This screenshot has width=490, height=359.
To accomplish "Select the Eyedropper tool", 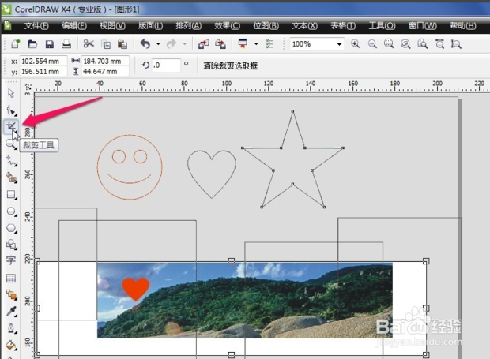I will [x=12, y=312].
